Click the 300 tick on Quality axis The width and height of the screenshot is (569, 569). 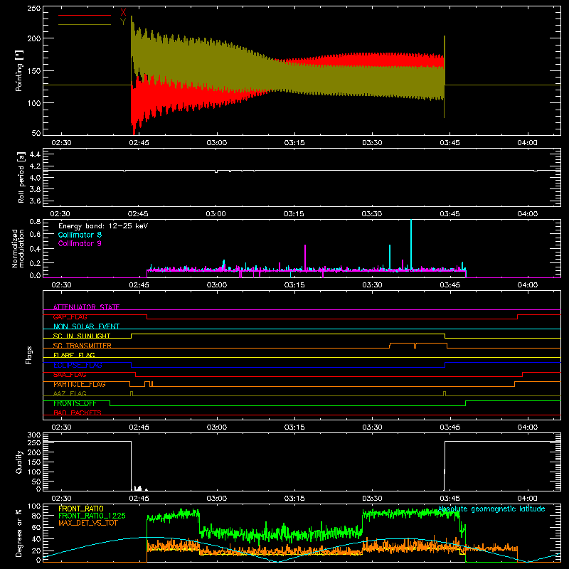(33, 435)
